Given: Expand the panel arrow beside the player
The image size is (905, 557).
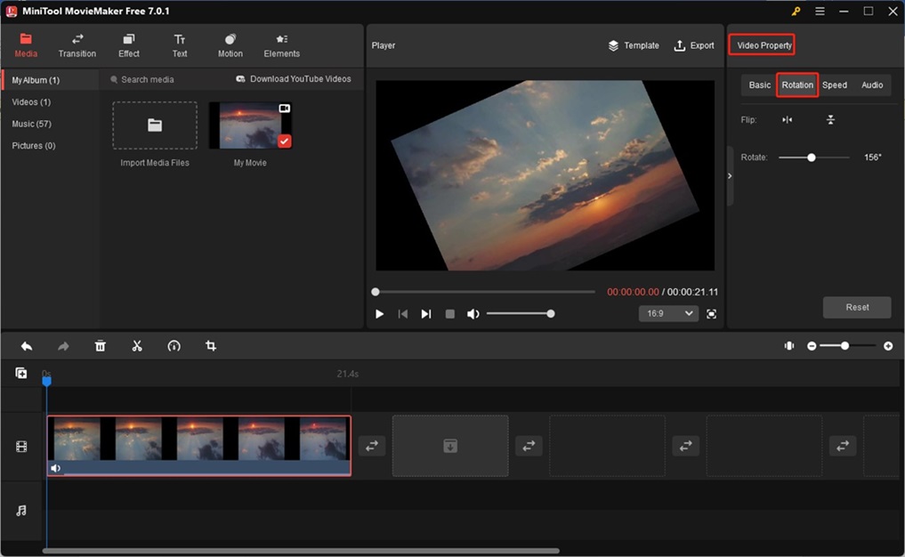Looking at the screenshot, I should (x=728, y=175).
